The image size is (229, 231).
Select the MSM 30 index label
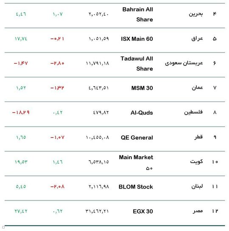[142, 88]
